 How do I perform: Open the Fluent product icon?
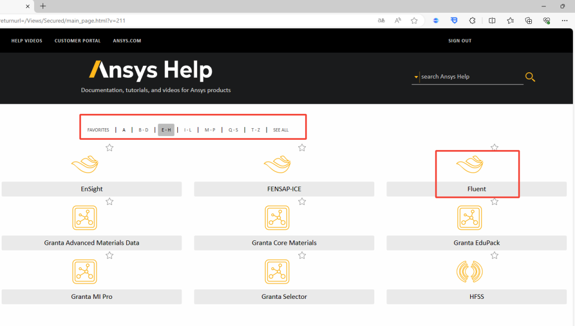470,164
